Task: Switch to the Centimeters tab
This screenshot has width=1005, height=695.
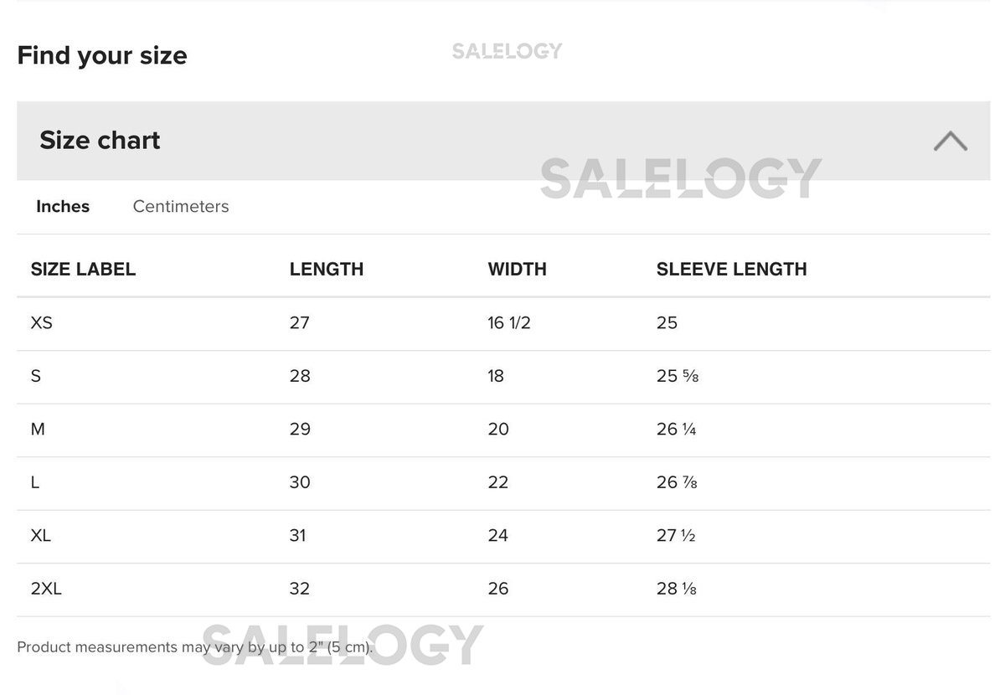Action: click(x=180, y=207)
